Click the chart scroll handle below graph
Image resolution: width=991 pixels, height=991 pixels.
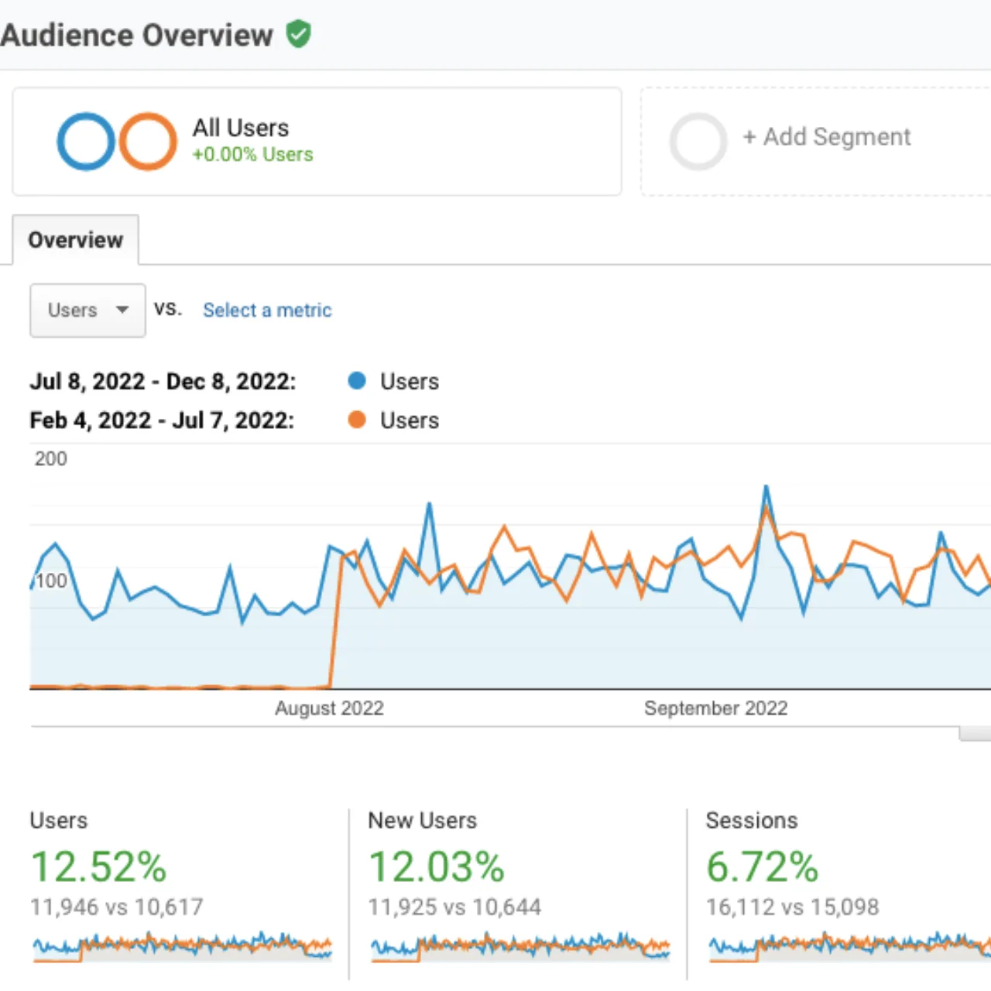975,734
